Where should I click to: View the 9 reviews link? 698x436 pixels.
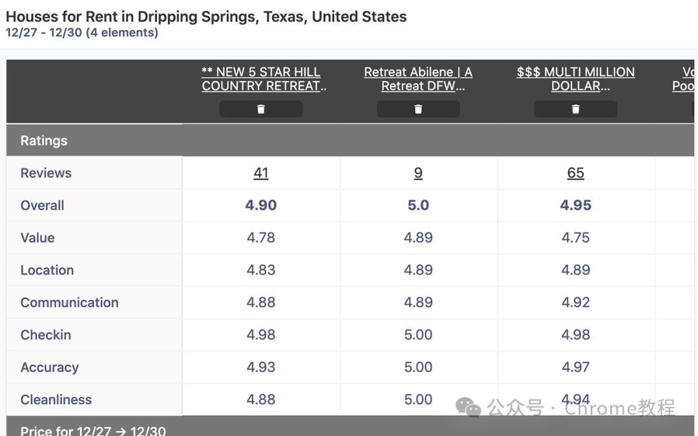point(418,172)
